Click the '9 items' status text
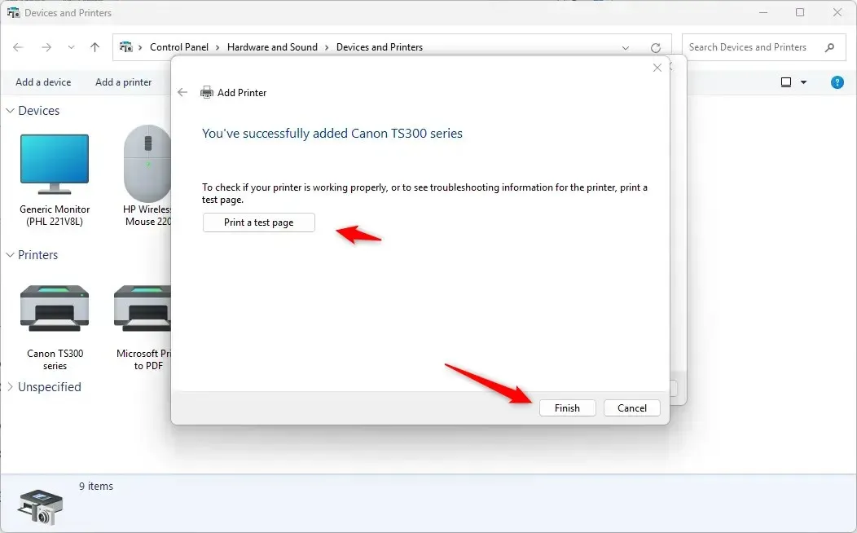Viewport: 857px width, 533px height. [96, 486]
